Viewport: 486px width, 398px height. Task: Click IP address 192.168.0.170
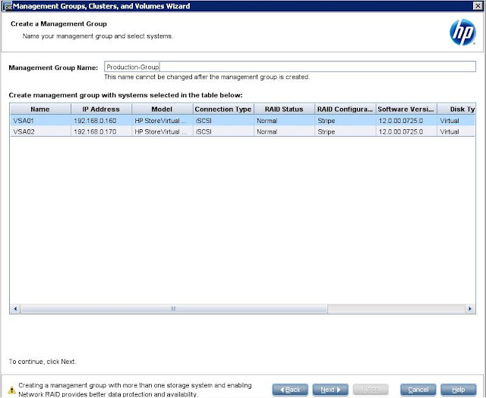(101, 131)
